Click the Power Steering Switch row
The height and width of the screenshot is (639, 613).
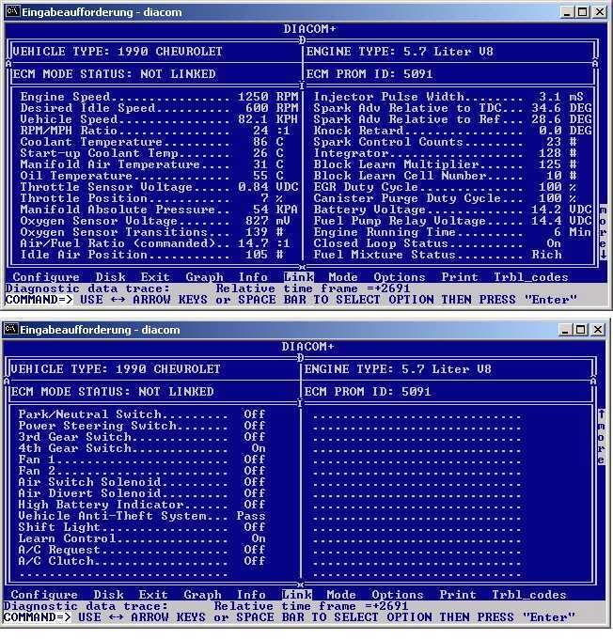tap(142, 426)
